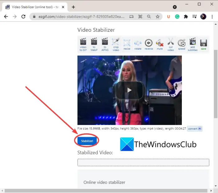The width and height of the screenshot is (218, 193).
Task: Bookmark this page with the star
Action: coord(158,17)
